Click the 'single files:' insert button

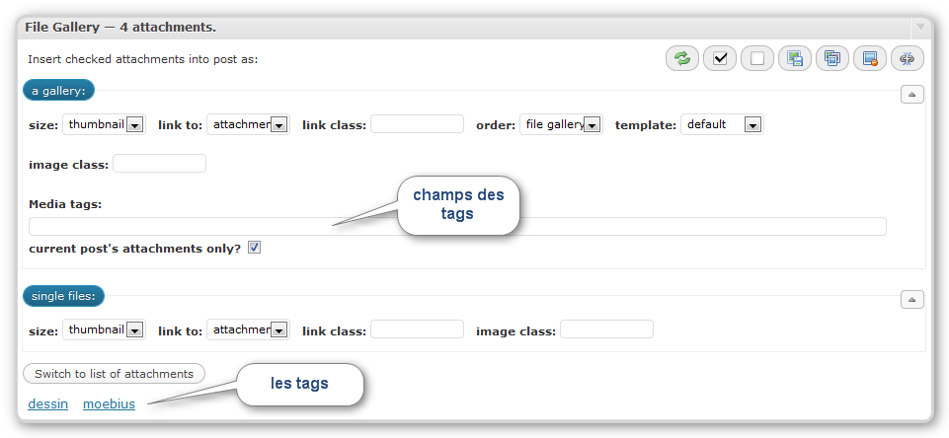63,296
